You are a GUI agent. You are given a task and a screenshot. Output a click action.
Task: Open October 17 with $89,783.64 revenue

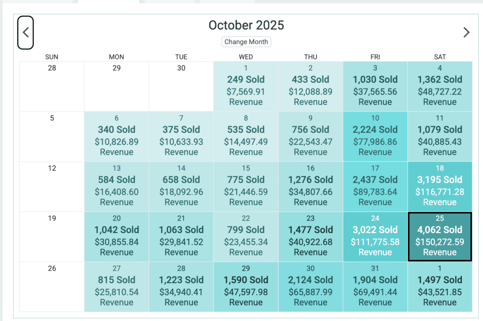[x=375, y=186]
